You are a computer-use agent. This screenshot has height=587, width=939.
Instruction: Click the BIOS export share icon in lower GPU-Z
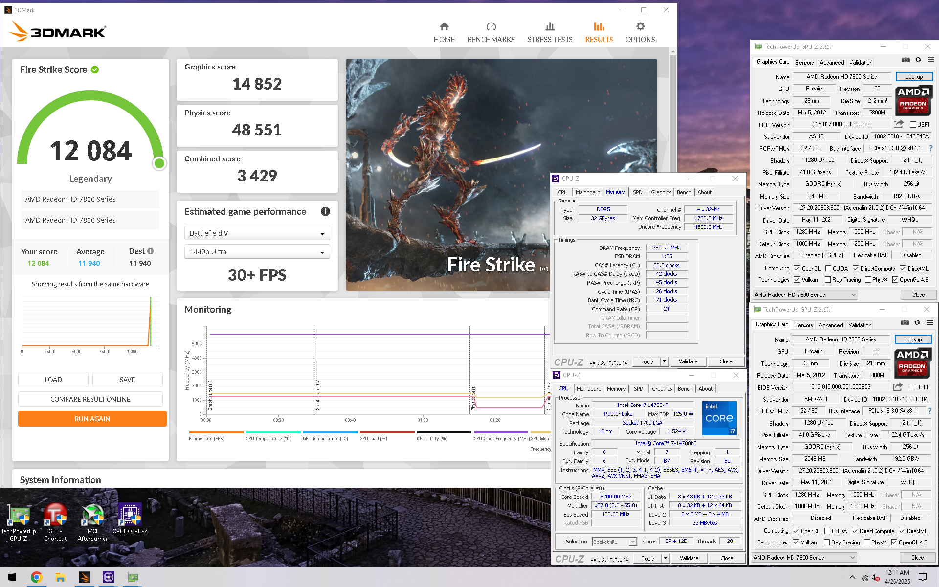pos(897,387)
